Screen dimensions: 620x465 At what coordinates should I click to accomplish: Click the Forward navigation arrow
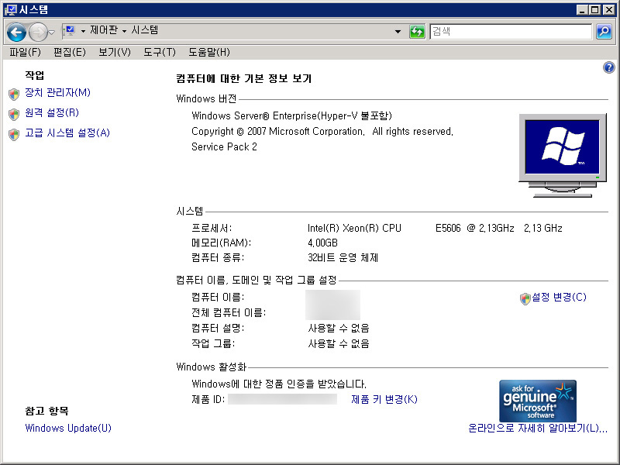tap(38, 32)
